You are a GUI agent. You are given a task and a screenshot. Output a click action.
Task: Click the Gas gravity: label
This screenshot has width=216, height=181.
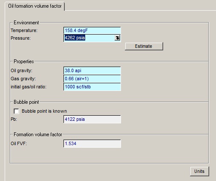pos(23,79)
